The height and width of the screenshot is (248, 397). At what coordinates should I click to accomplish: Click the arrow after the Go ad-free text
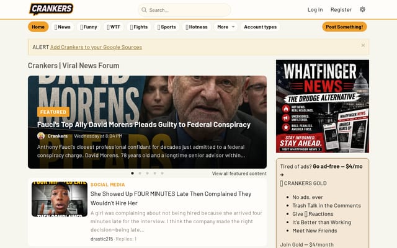tap(282, 175)
